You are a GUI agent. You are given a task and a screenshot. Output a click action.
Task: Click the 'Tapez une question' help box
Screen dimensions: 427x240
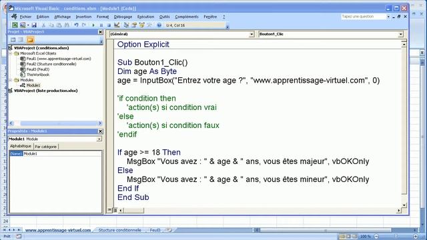[x=364, y=17]
